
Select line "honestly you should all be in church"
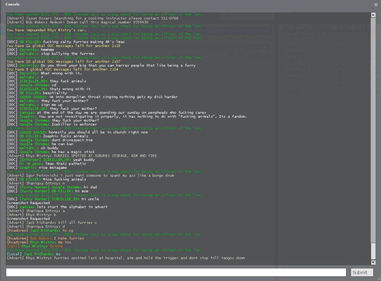[x=77, y=132]
